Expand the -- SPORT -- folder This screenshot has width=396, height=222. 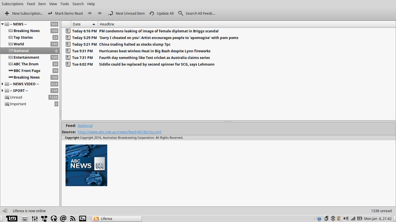[x=3, y=90]
